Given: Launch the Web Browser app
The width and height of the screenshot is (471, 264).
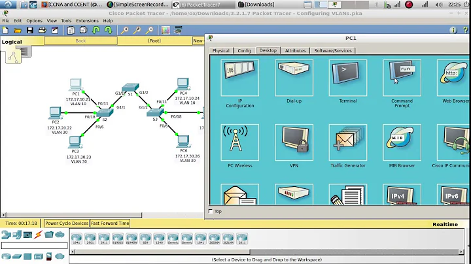Looking at the screenshot, I should pos(453,78).
